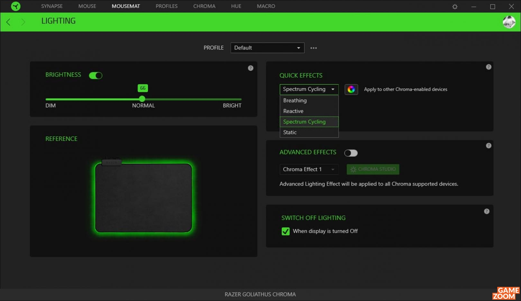Open the Hue tab
This screenshot has width=521, height=301.
click(x=236, y=6)
